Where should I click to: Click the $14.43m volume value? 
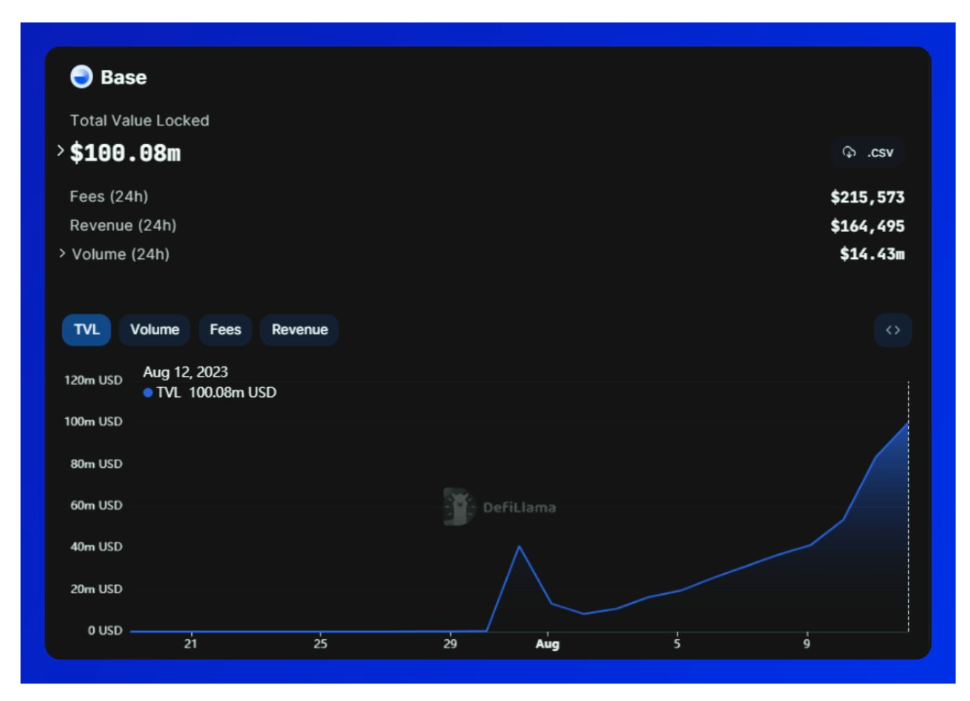pyautogui.click(x=872, y=254)
